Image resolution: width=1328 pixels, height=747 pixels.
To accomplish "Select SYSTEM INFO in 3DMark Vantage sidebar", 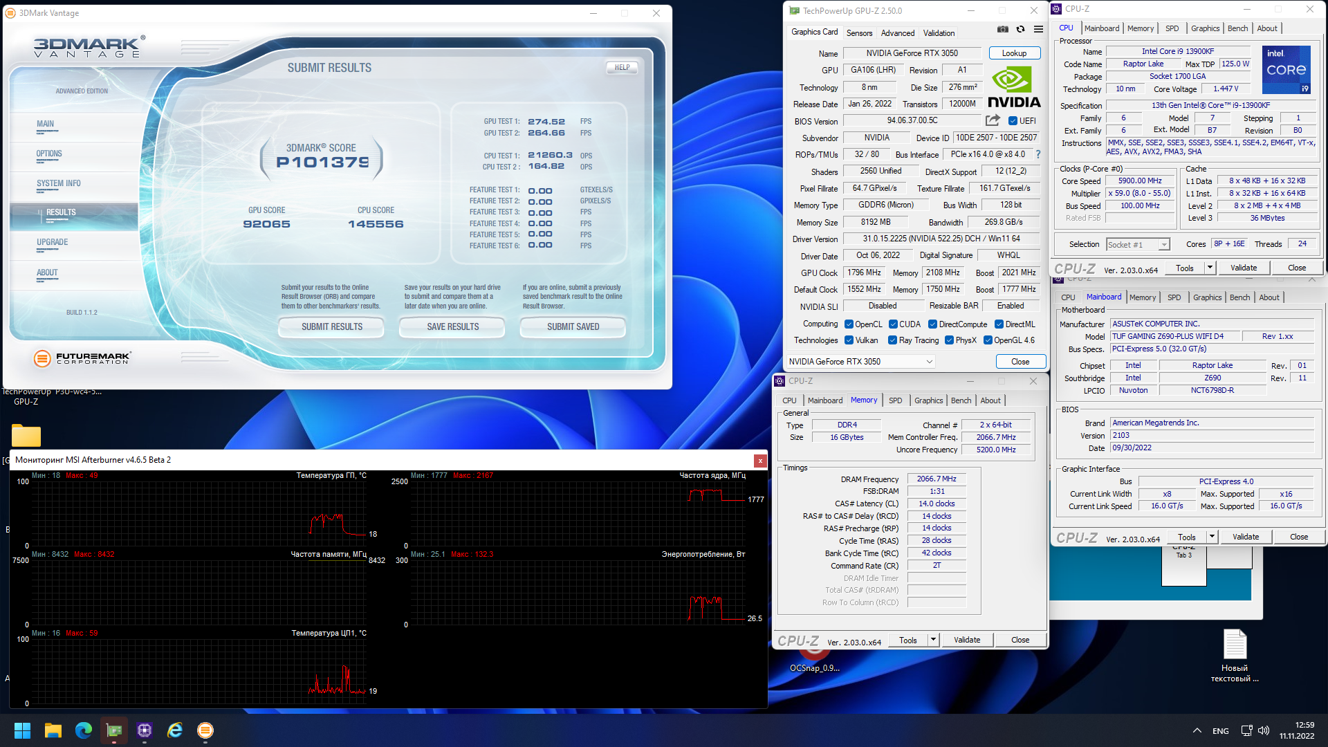I will coord(59,183).
